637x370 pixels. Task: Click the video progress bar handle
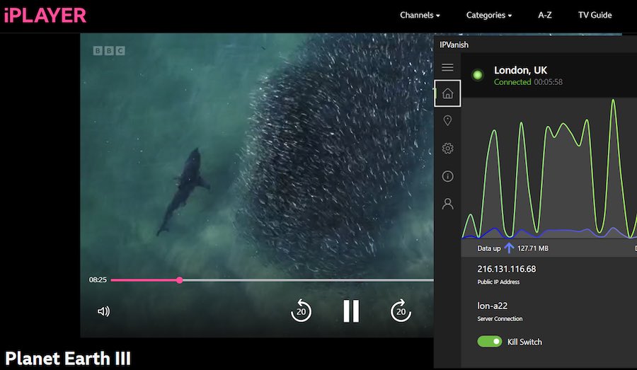(x=180, y=280)
